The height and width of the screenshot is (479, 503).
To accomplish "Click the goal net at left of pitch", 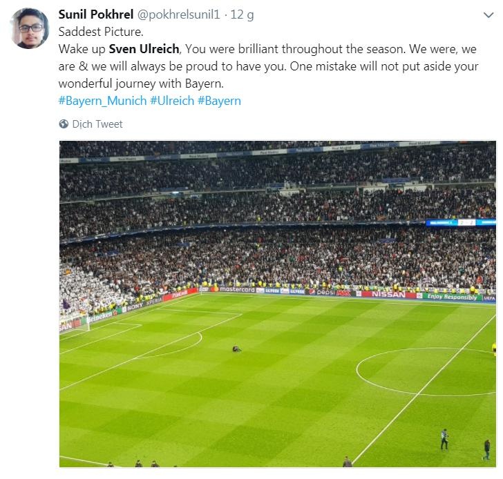I will (74, 322).
